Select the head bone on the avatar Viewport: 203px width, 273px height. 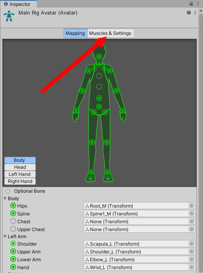tap(99, 56)
